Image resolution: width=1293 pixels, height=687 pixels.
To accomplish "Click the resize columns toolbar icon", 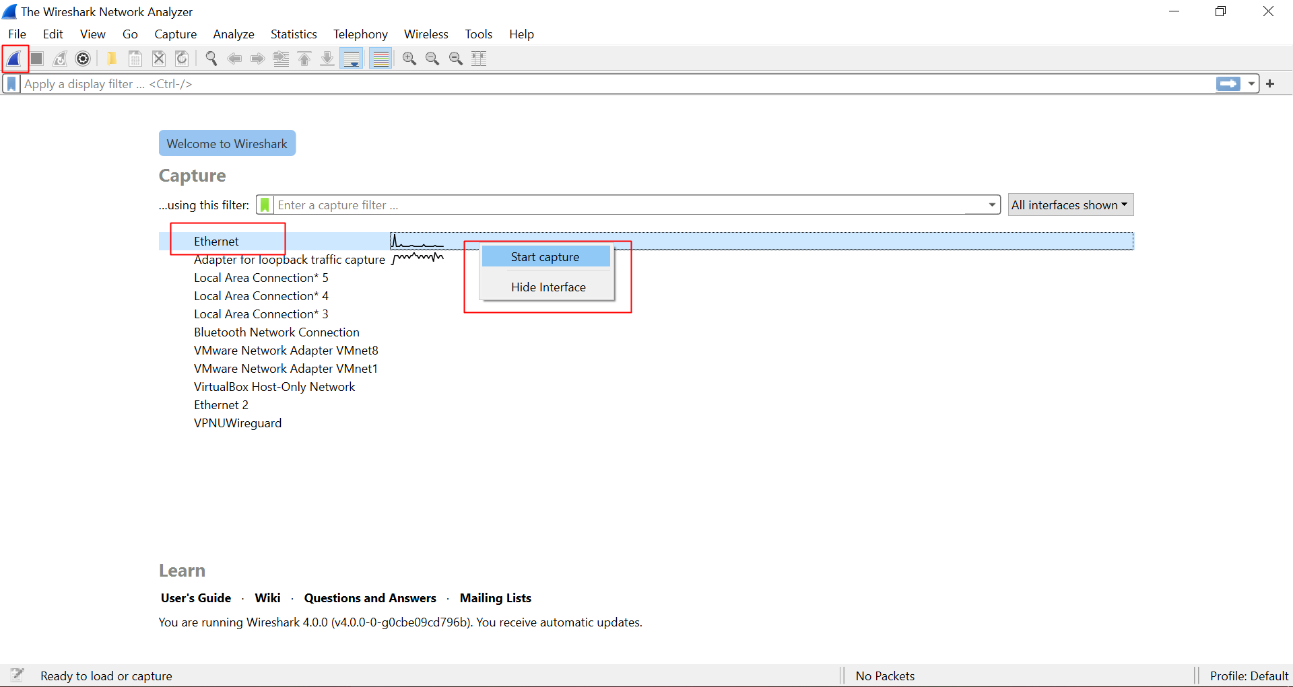I will point(479,59).
